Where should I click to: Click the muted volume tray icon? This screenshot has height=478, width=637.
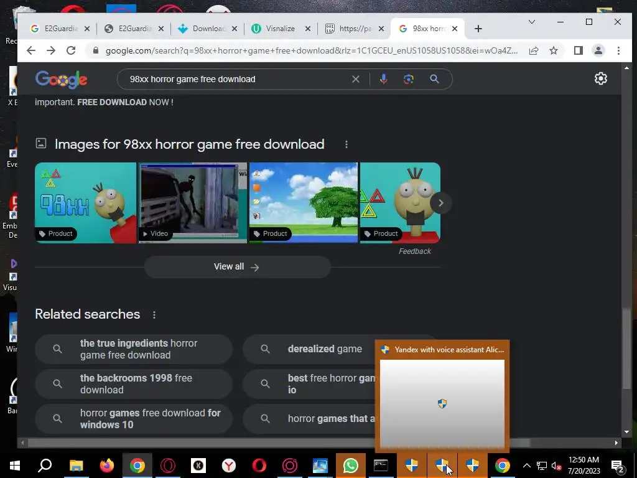pos(556,466)
